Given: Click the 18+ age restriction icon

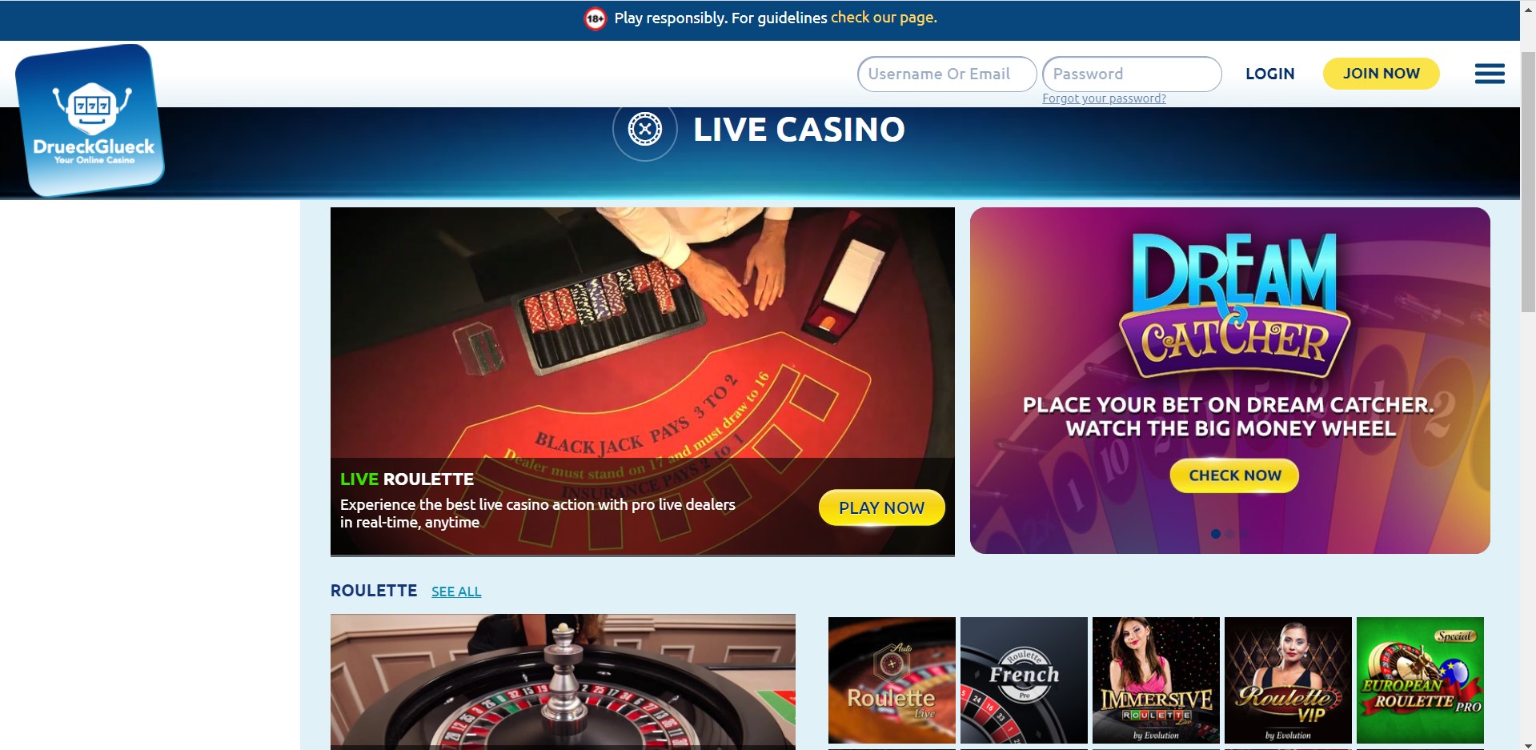Looking at the screenshot, I should coord(595,18).
